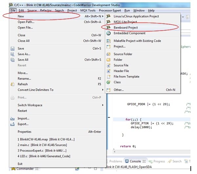The width and height of the screenshot is (197, 174).
Task: Click the Bareboard Project icon
Action: click(x=108, y=27)
